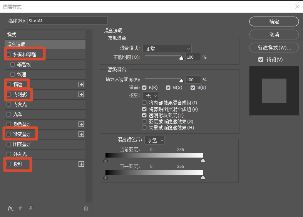Add another 描边 effect with plus icon
This screenshot has width=303, height=217.
pyautogui.click(x=81, y=84)
